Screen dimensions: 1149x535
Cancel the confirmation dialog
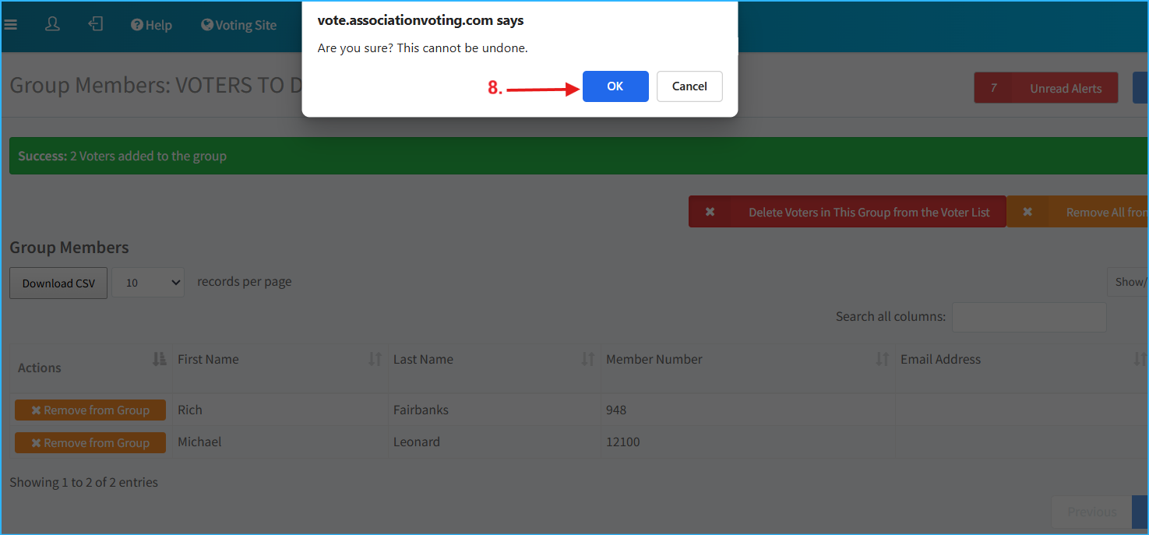[x=689, y=86]
